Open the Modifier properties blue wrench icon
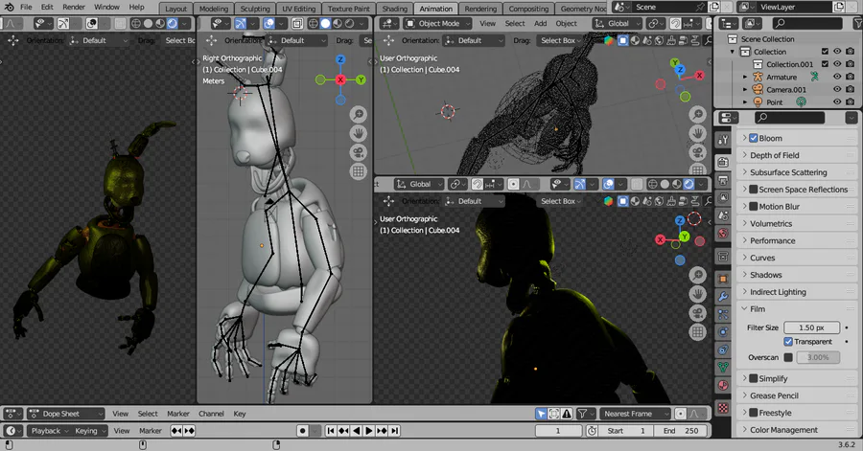Image resolution: width=863 pixels, height=451 pixels. [x=723, y=297]
